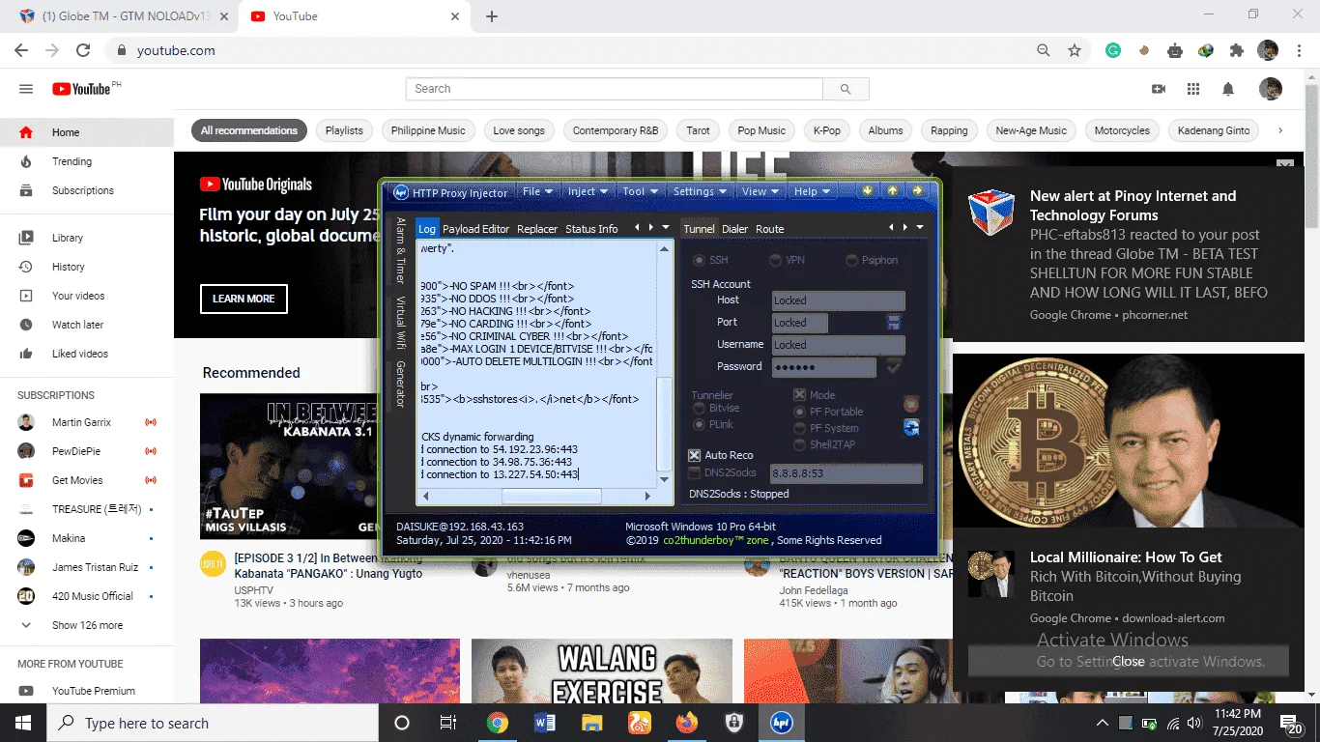Select the Philippine Music chip
The width and height of the screenshot is (1320, 742).
(428, 130)
